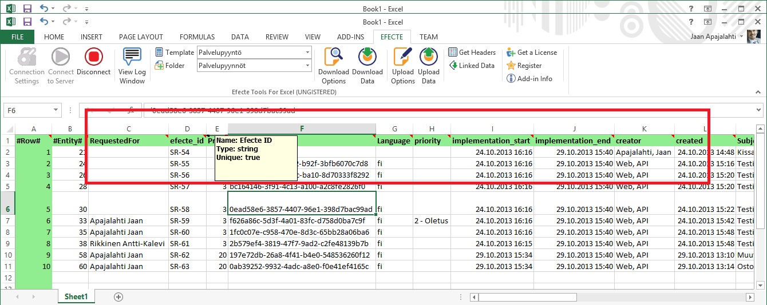This screenshot has width=767, height=305.
Task: Click the '2 - Oletus' priority cell
Action: tap(432, 220)
